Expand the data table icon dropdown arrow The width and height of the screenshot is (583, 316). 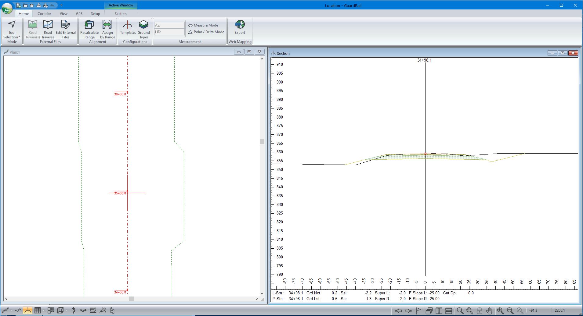(44, 311)
